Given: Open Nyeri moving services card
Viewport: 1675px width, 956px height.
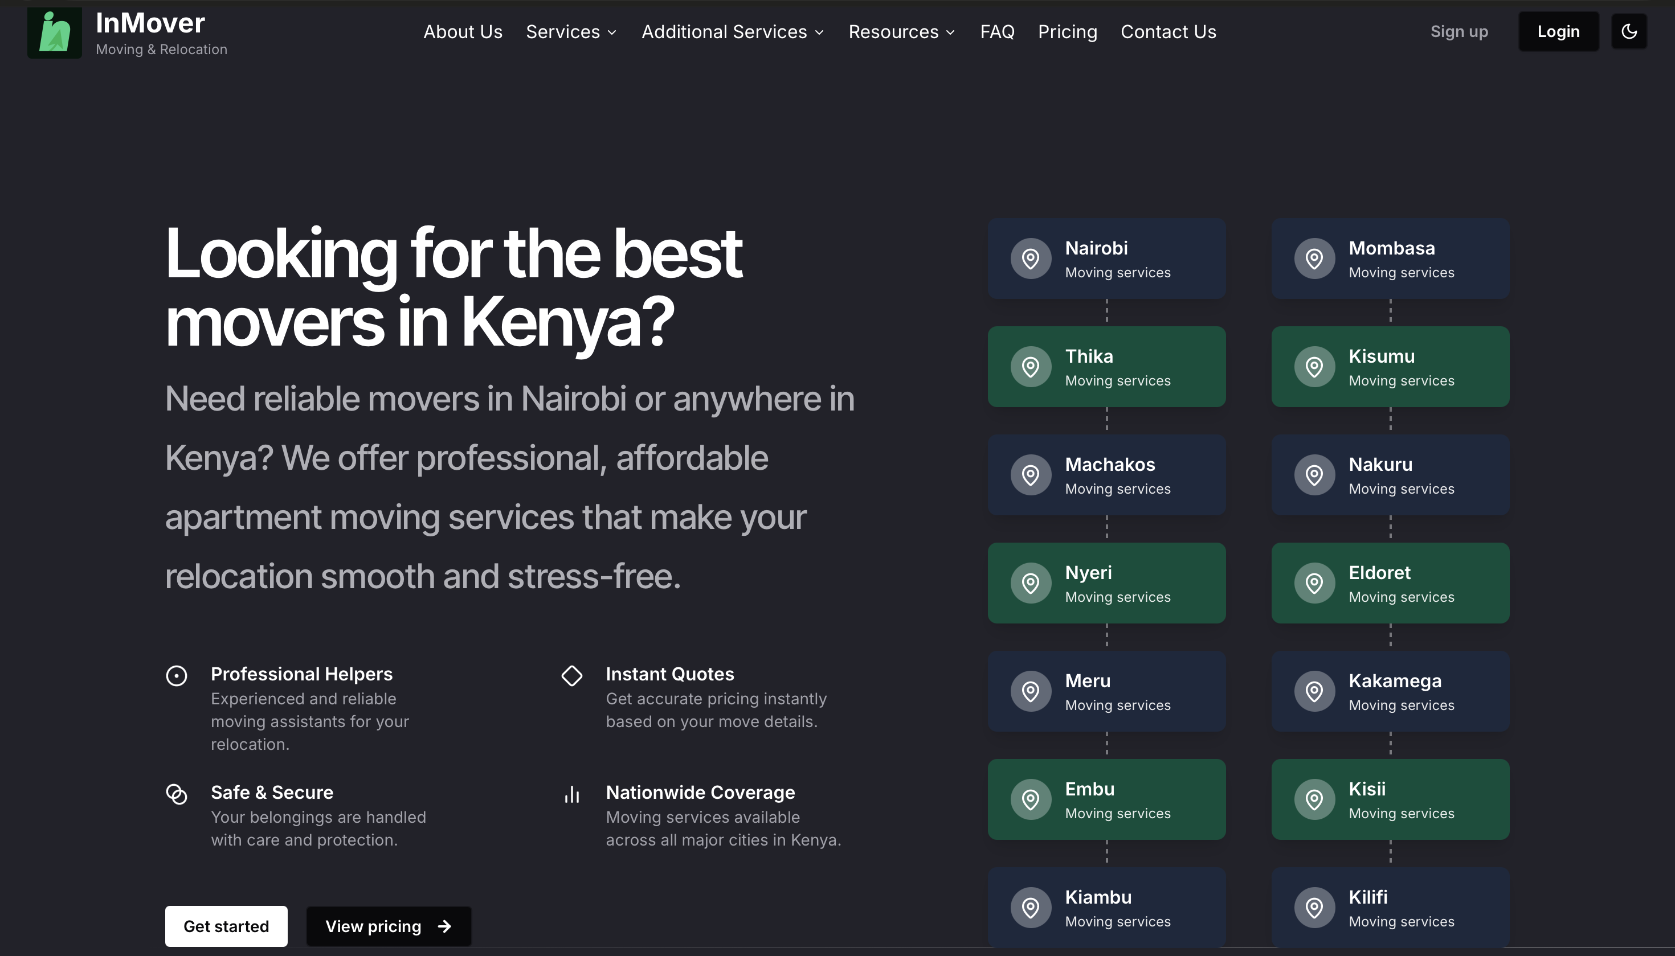Looking at the screenshot, I should (x=1106, y=583).
